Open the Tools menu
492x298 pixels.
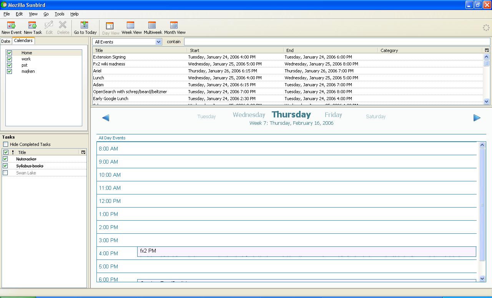click(x=59, y=14)
